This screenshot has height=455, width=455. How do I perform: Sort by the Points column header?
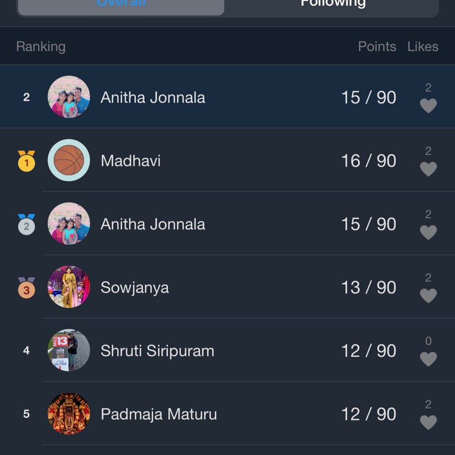click(377, 47)
